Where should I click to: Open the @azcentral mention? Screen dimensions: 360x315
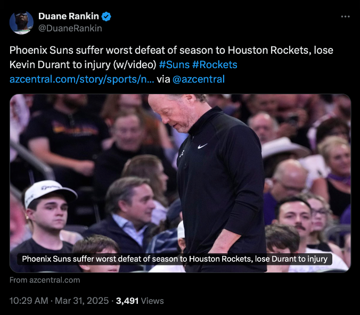pyautogui.click(x=198, y=79)
